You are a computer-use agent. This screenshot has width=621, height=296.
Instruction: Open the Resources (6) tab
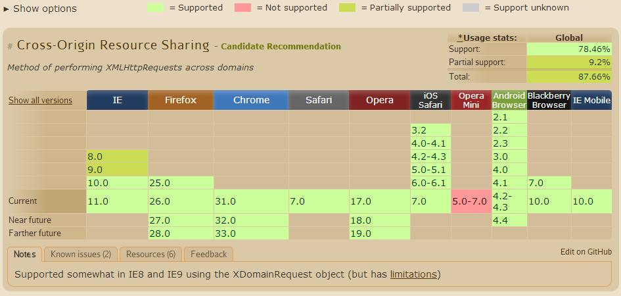150,255
